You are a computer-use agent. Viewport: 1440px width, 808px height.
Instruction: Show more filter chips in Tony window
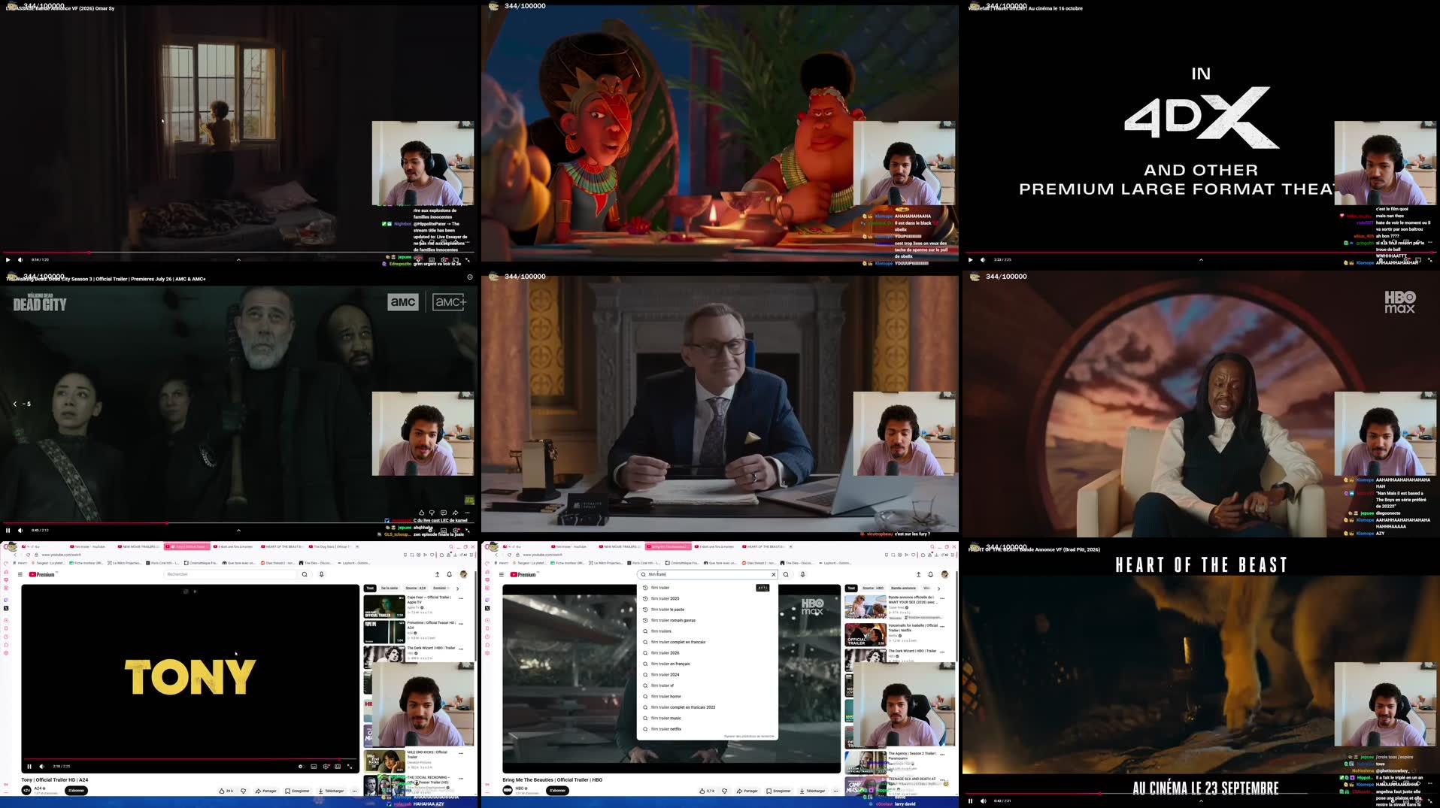coord(457,589)
